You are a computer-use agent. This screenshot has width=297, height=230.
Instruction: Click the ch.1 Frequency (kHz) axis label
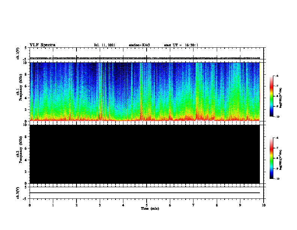(x=19, y=87)
